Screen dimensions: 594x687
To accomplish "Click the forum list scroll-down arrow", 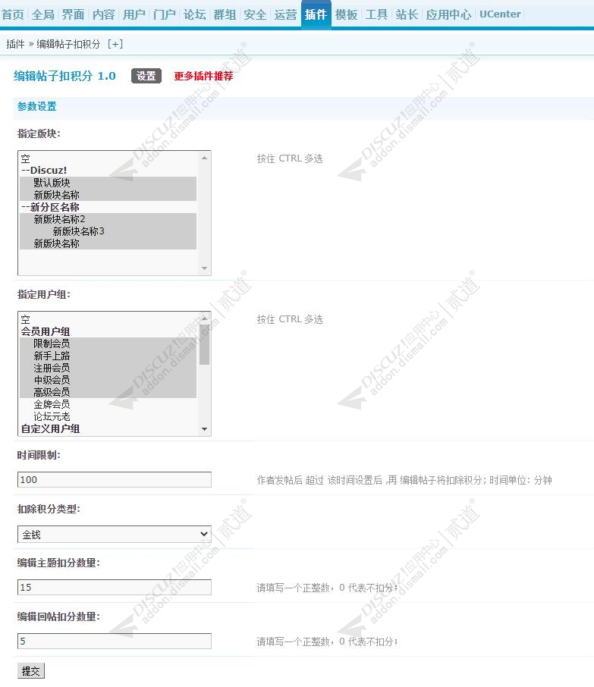I will tap(204, 268).
